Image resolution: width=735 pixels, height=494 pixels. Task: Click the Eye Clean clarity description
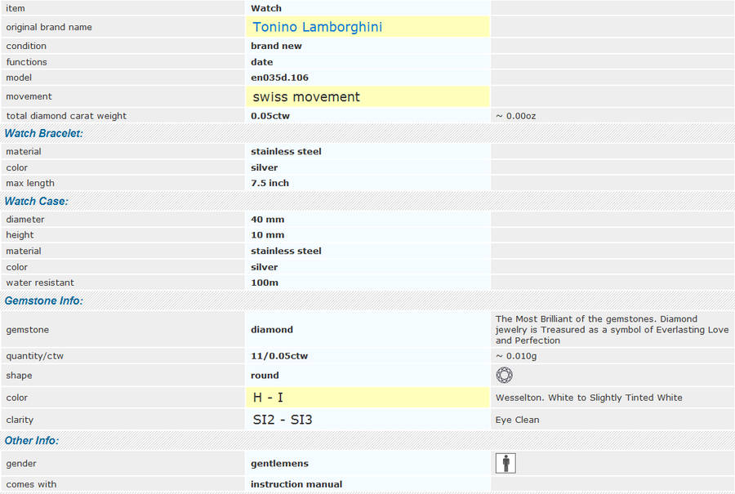pos(517,420)
